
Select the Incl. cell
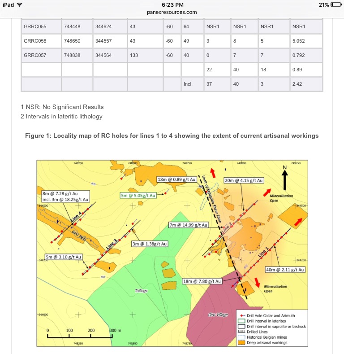[192, 84]
